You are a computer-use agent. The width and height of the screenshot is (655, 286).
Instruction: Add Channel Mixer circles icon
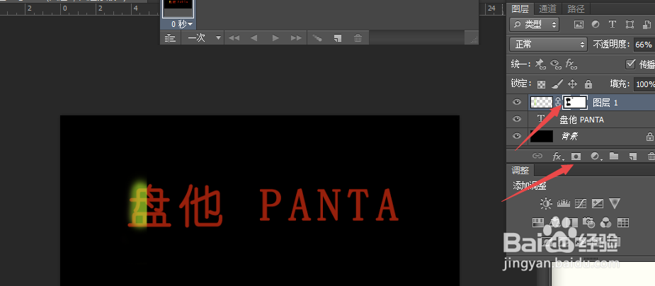pyautogui.click(x=606, y=222)
